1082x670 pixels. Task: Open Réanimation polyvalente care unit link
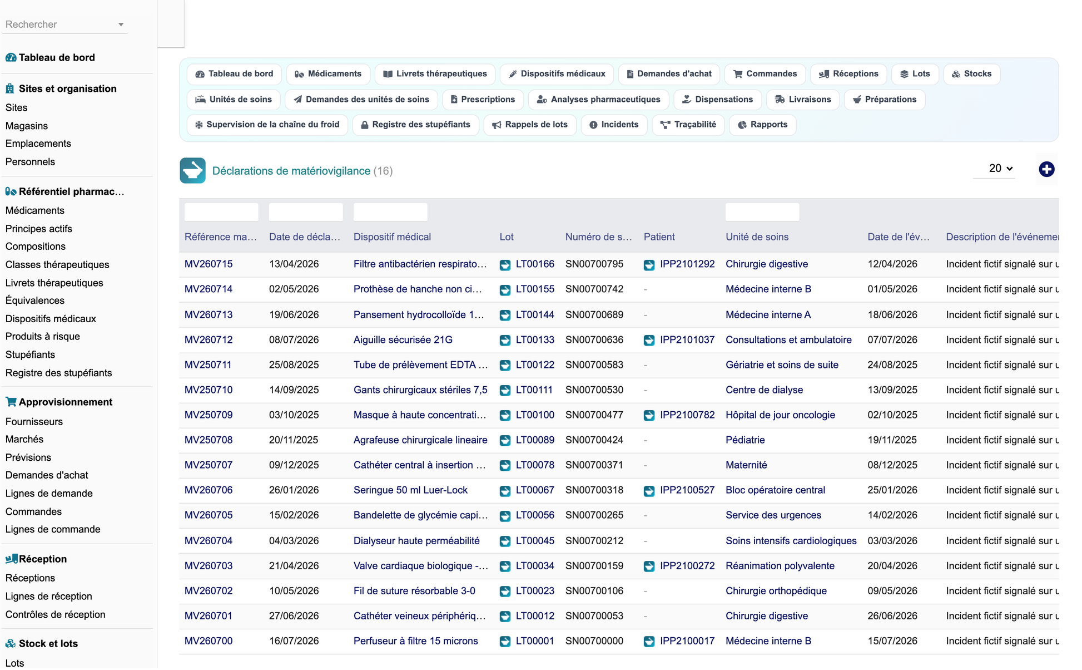click(780, 566)
